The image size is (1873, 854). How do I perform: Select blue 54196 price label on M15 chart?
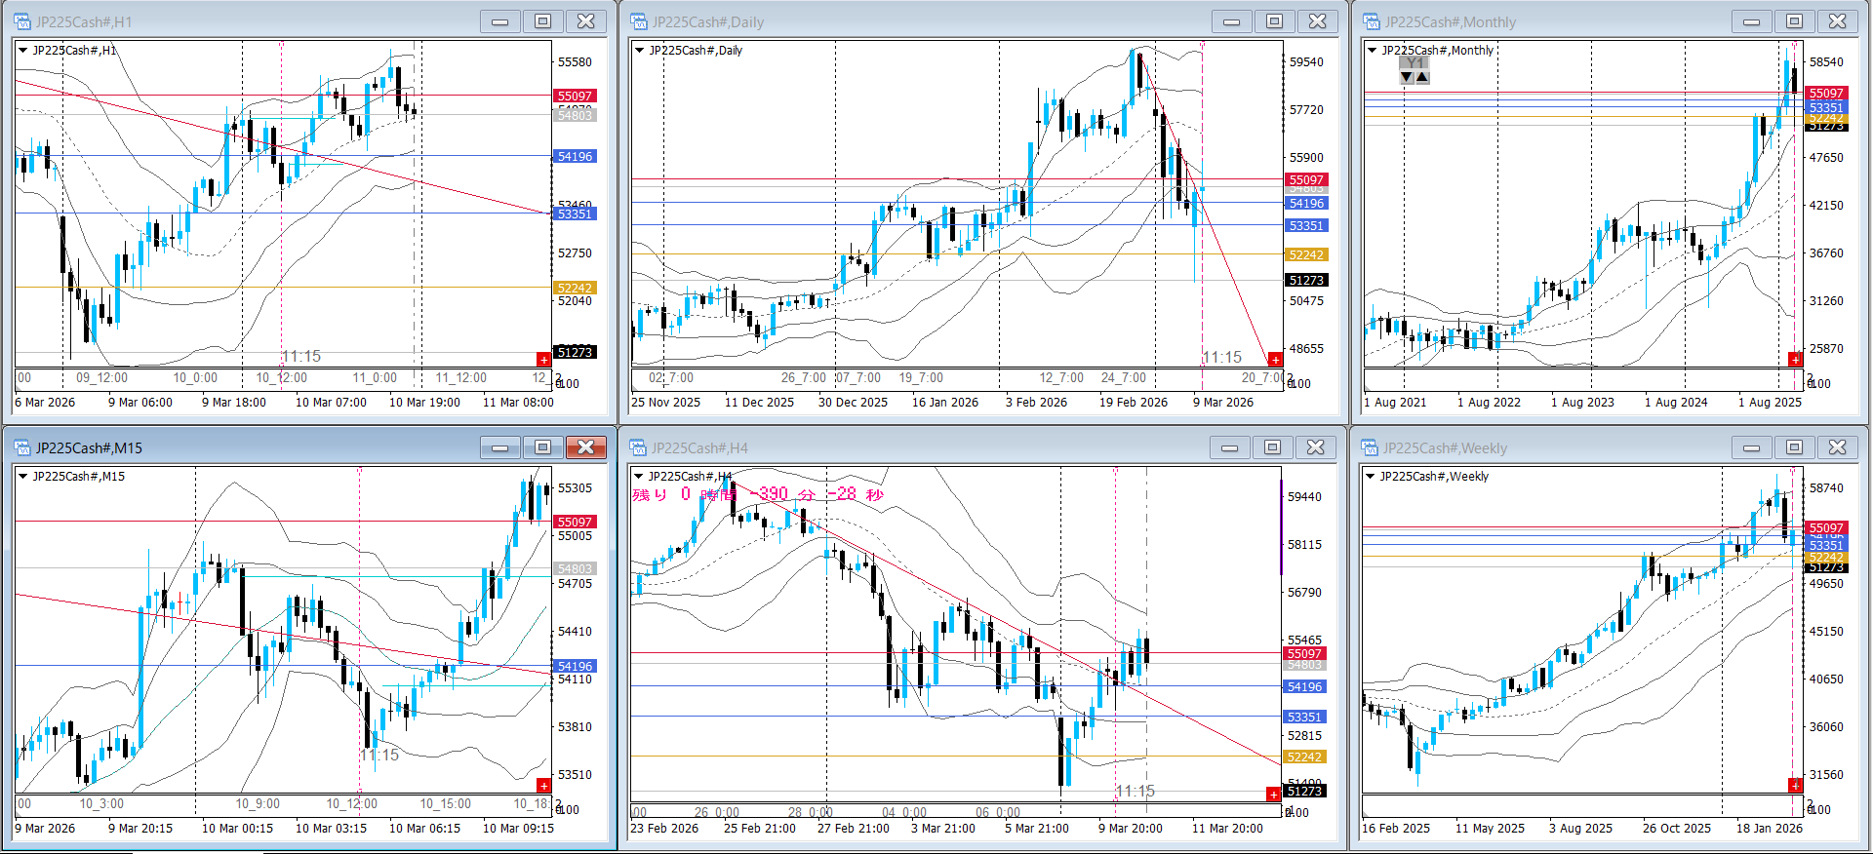pos(575,667)
